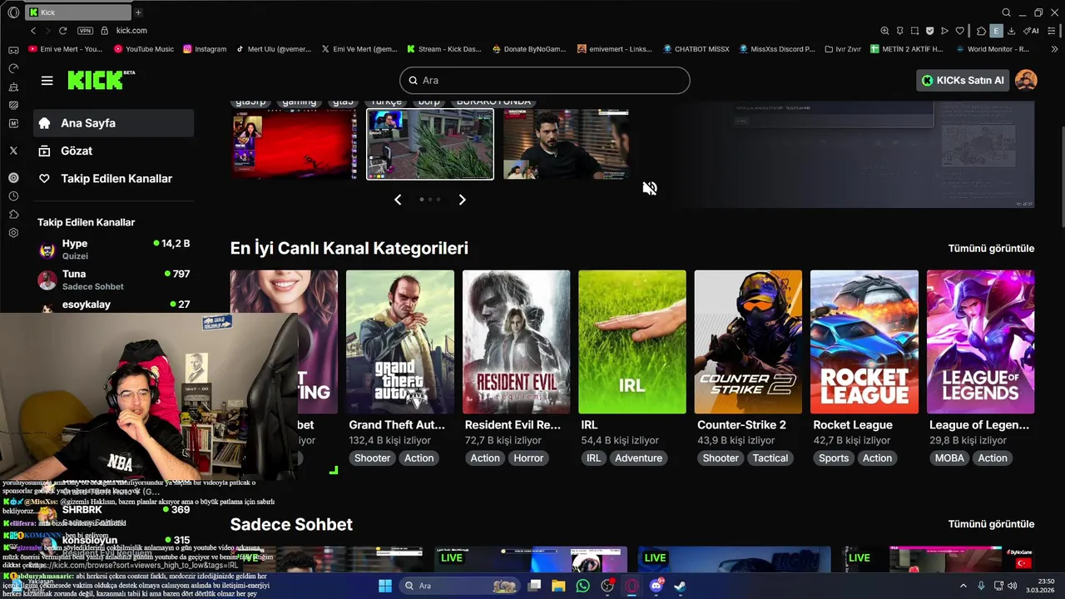
Task: Click the KICKs Satın Al button
Action: (963, 81)
